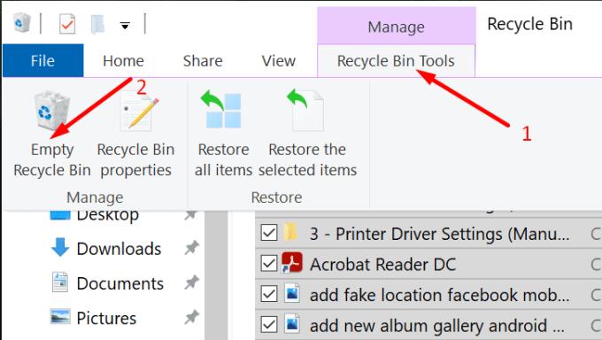Click the image icon of add new album file

pos(292,324)
